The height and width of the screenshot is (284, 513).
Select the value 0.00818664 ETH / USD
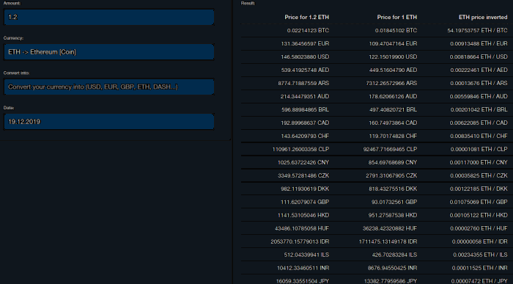tap(479, 57)
